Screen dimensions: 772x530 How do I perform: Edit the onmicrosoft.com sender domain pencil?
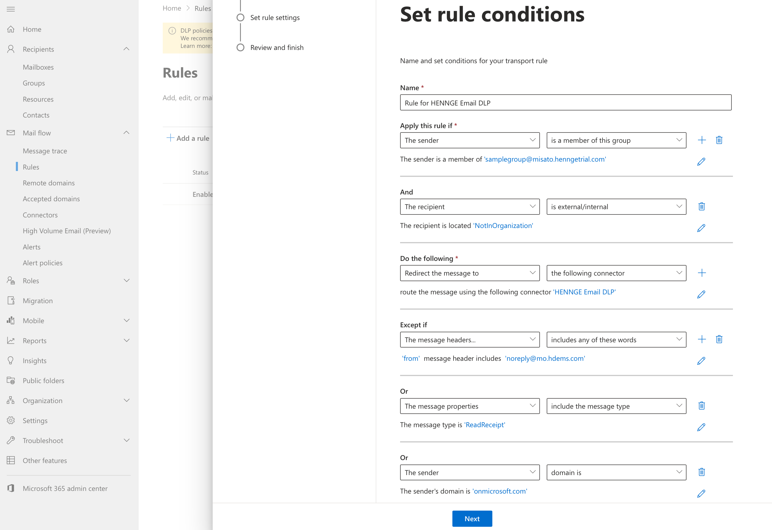(701, 494)
